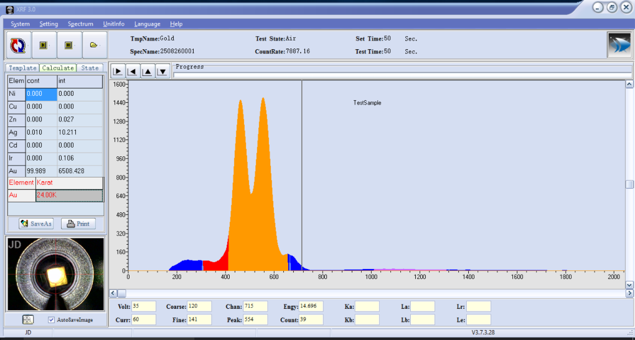
Task: Switch to the Template tab
Action: pos(22,68)
